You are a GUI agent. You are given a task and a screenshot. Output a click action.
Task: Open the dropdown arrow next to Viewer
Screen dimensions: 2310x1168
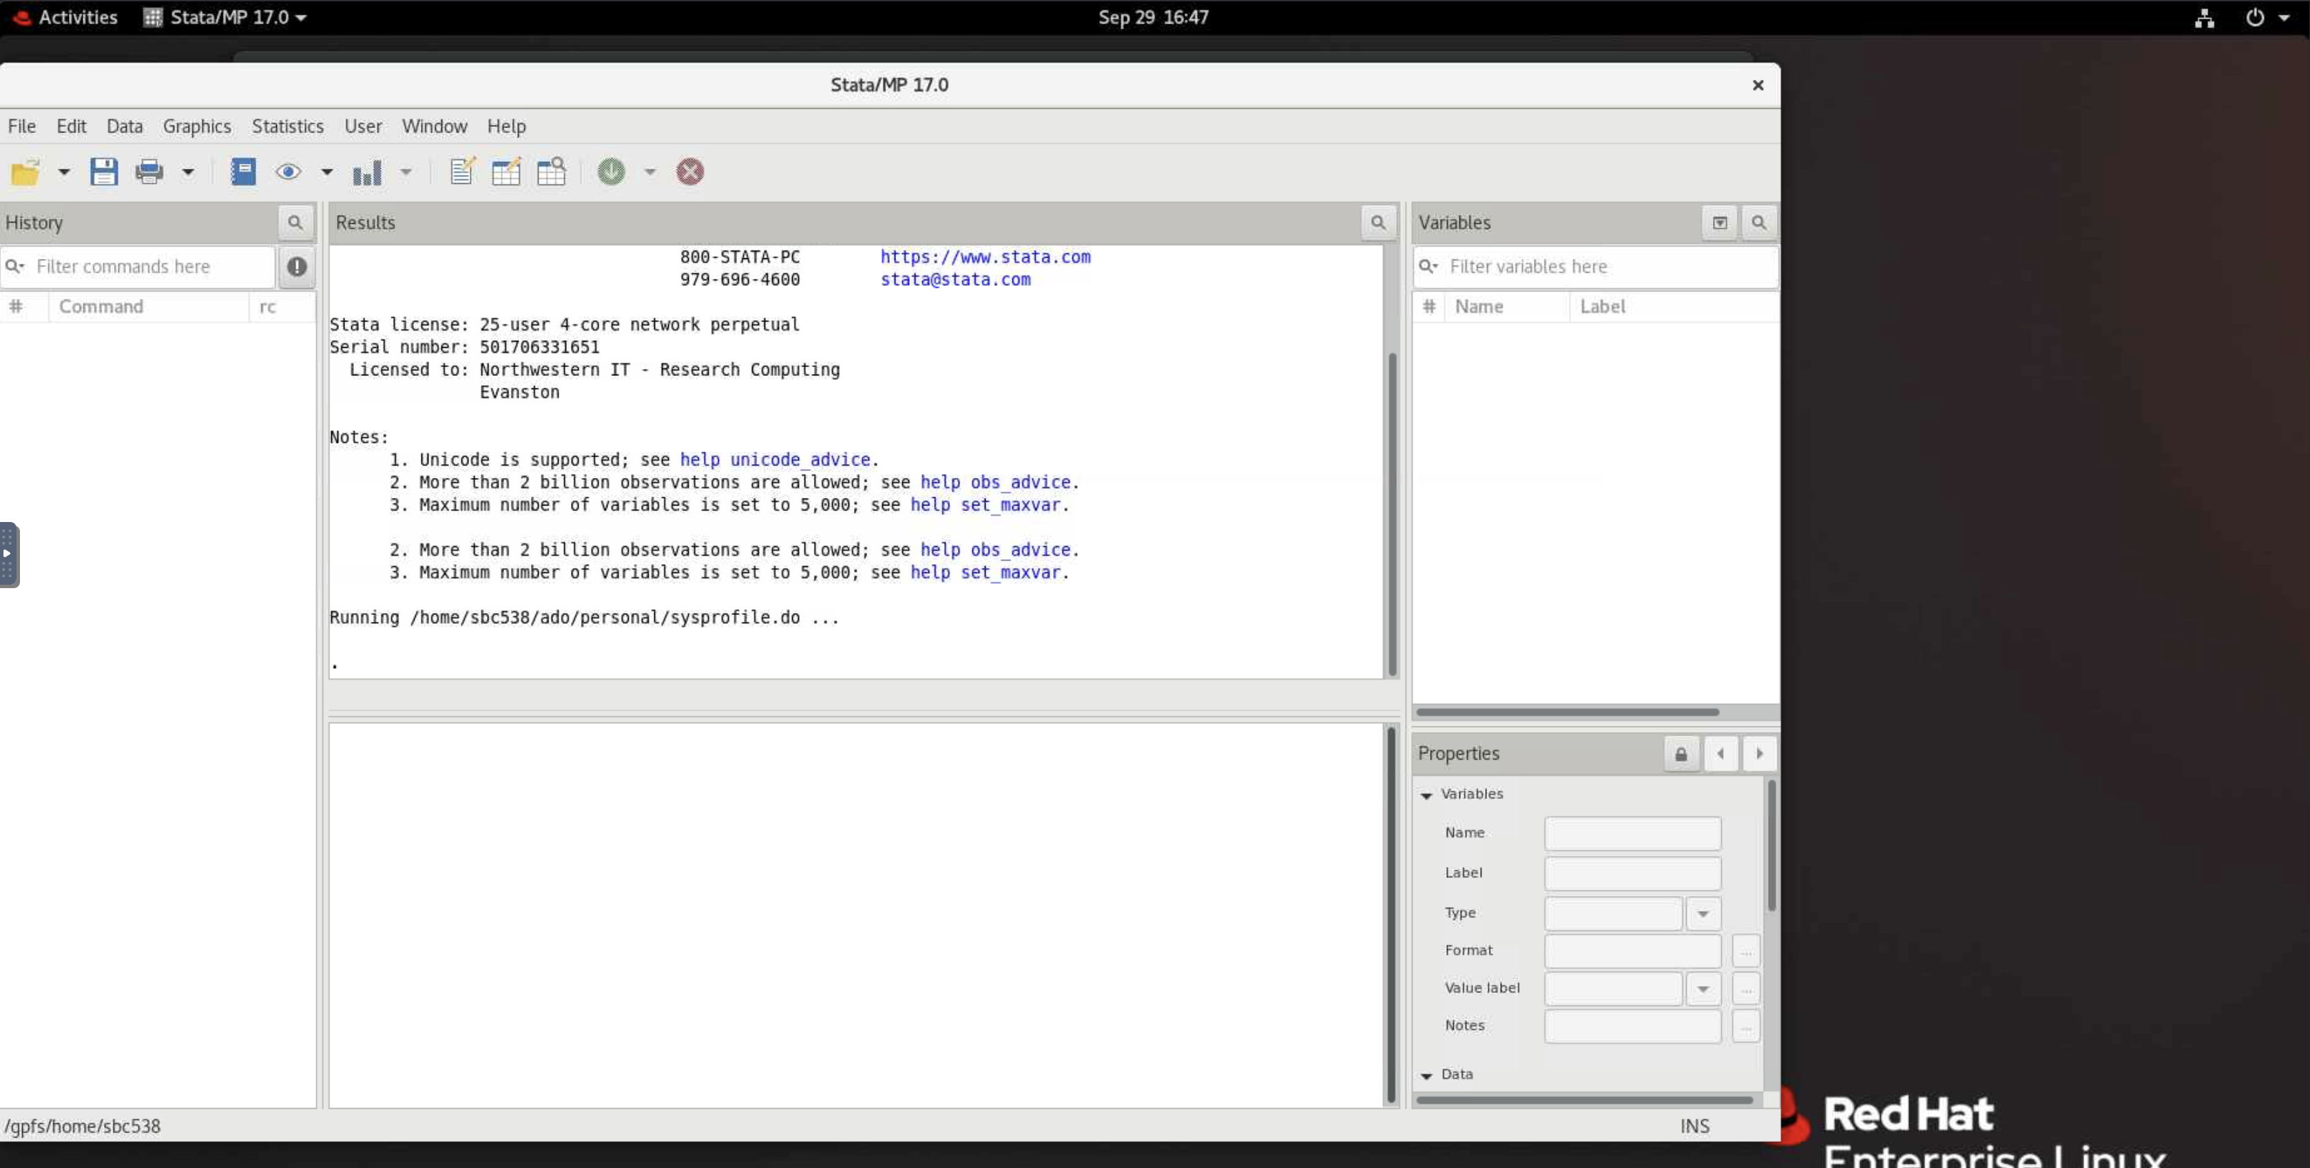point(326,171)
